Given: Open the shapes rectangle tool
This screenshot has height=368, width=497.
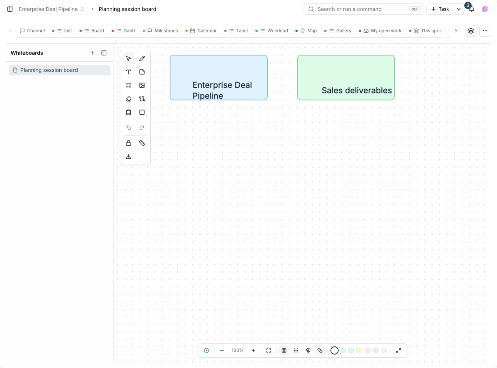Looking at the screenshot, I should pyautogui.click(x=142, y=112).
